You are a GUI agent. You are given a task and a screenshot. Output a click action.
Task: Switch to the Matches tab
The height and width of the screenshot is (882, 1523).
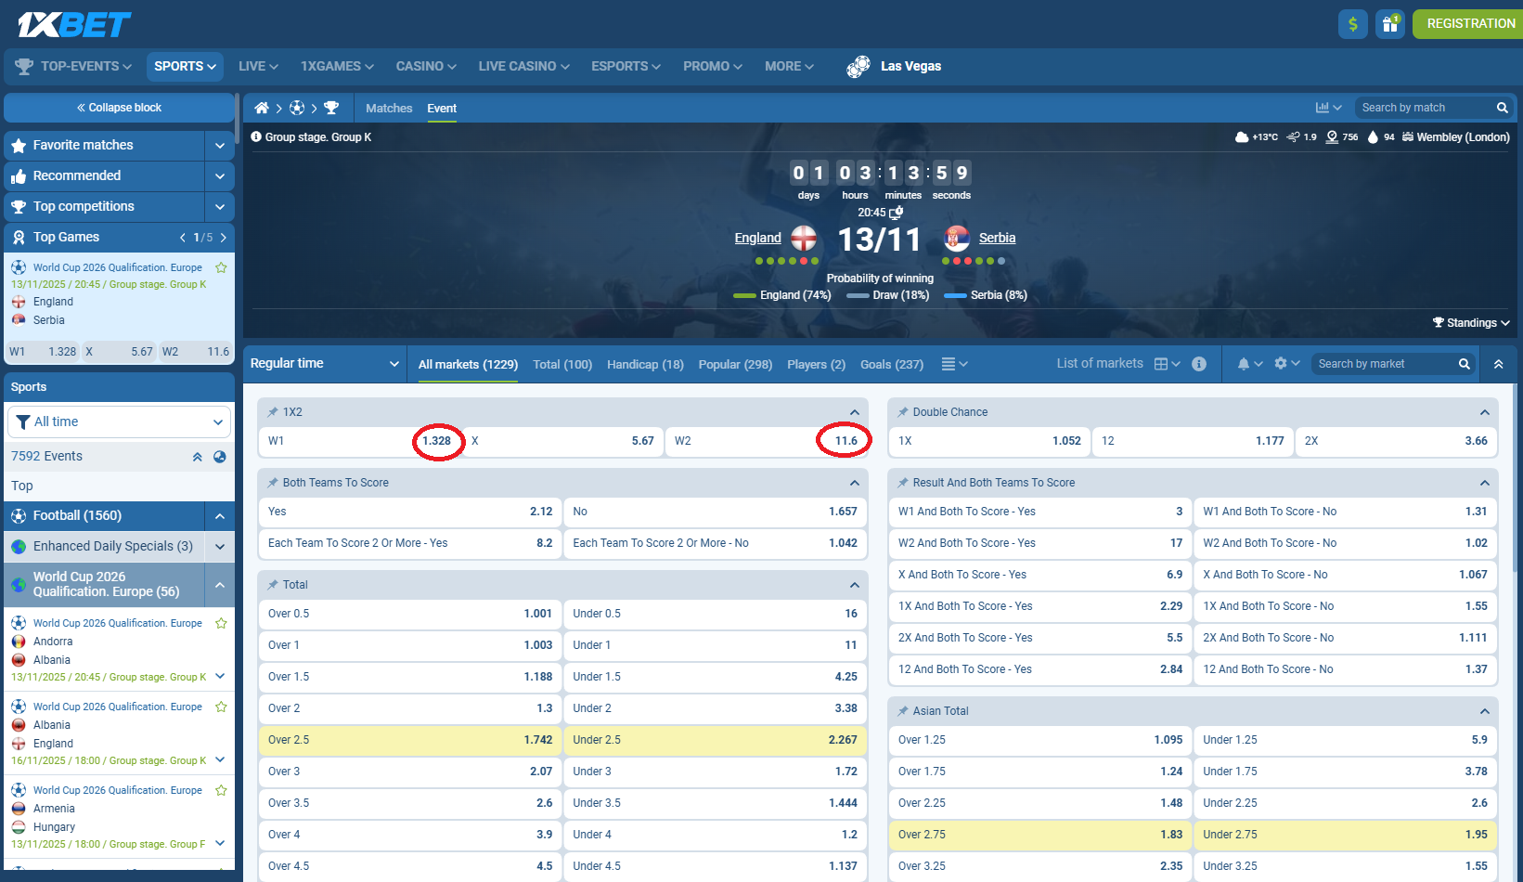pyautogui.click(x=388, y=108)
